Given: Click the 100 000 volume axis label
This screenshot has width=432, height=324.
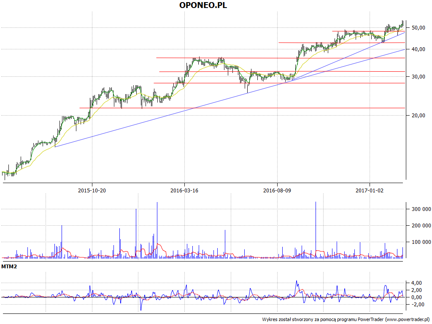Looking at the screenshot, I should 421,242.
